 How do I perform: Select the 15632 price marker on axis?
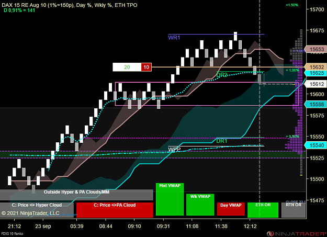click(x=315, y=67)
